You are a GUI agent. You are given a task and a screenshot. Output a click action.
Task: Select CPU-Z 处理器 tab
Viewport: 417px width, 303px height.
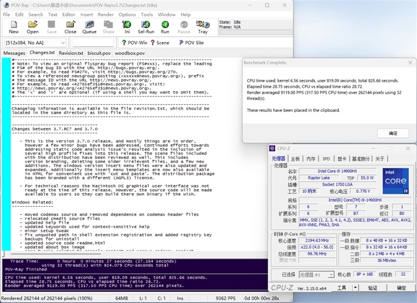pos(278,159)
